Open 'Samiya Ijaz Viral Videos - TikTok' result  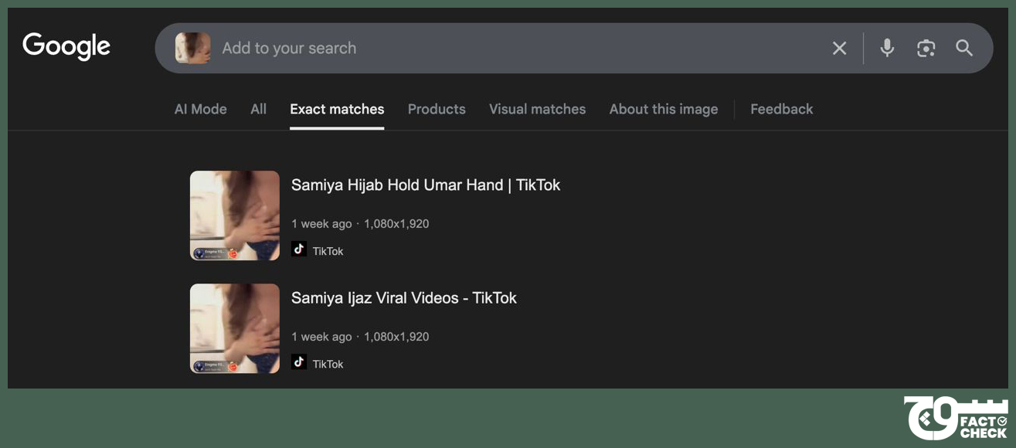[x=403, y=297]
